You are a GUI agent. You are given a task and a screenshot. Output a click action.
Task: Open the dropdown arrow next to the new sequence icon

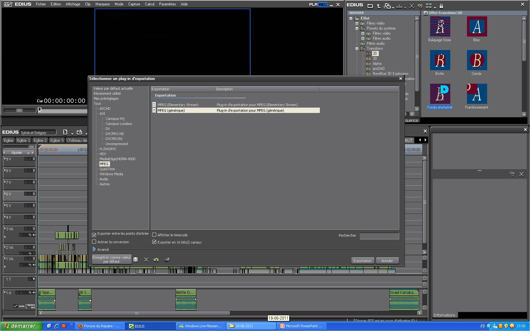[72, 133]
